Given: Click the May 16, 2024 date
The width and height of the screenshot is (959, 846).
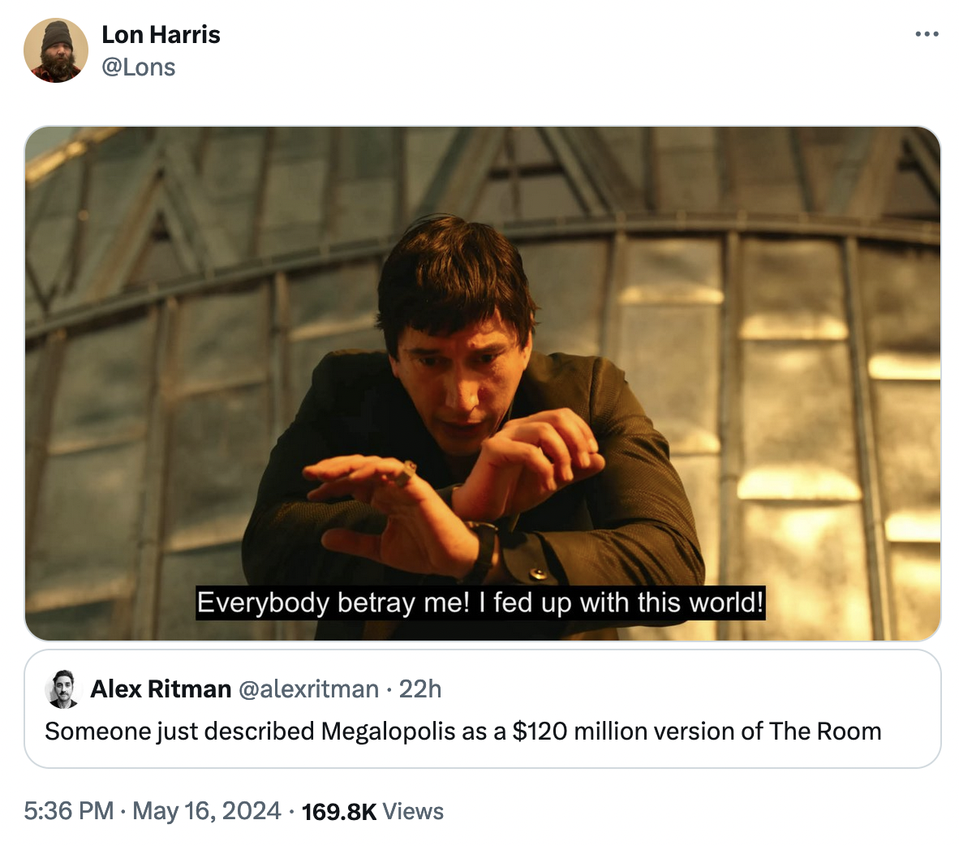Looking at the screenshot, I should point(207,810).
